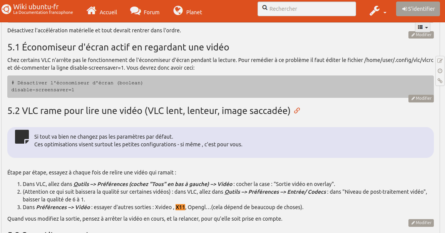Image resolution: width=445 pixels, height=233 pixels.
Task: Click the sticky note icon in the info box
Action: [22, 137]
